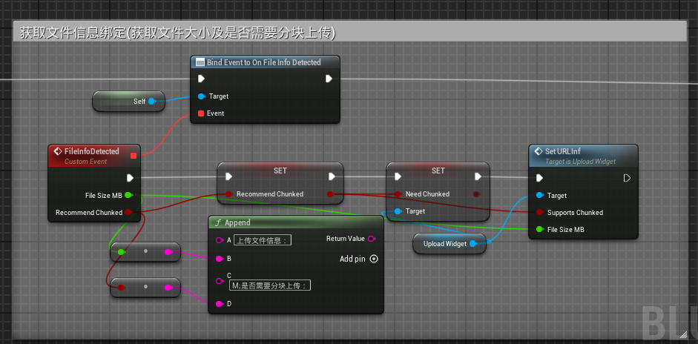The image size is (698, 344).
Task: Select SET header of the Need Chunked node
Action: 438,171
